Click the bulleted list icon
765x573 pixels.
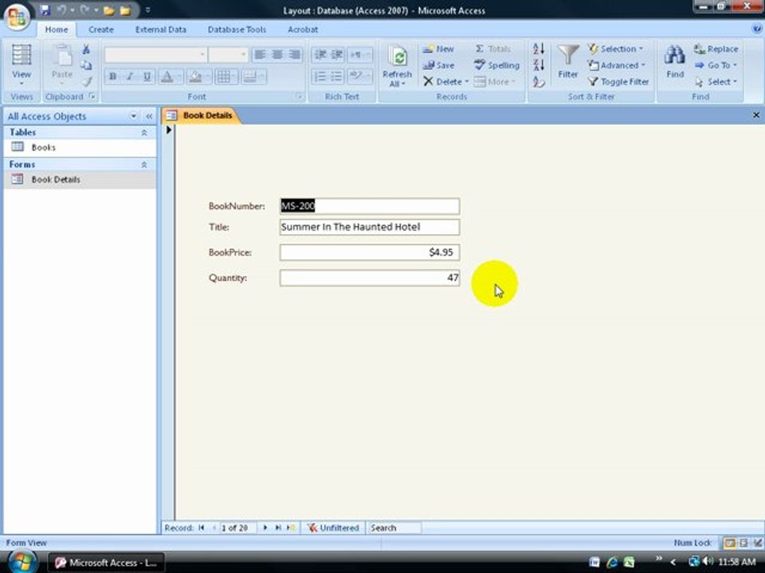pyautogui.click(x=336, y=76)
